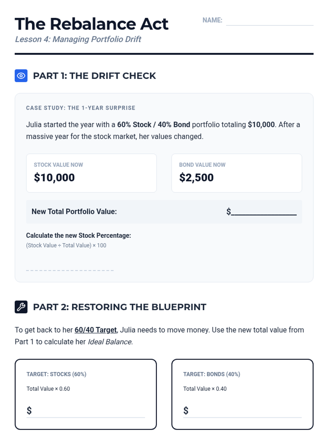
Task: Click the New Total Portfolio Value blank
Action: (x=264, y=212)
